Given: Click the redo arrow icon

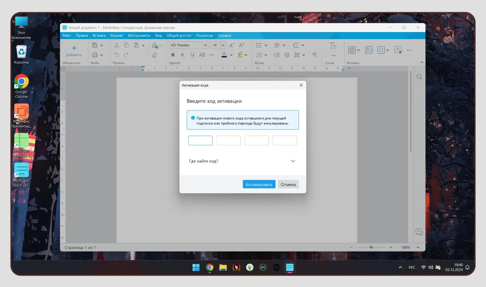Looking at the screenshot, I should [x=126, y=55].
